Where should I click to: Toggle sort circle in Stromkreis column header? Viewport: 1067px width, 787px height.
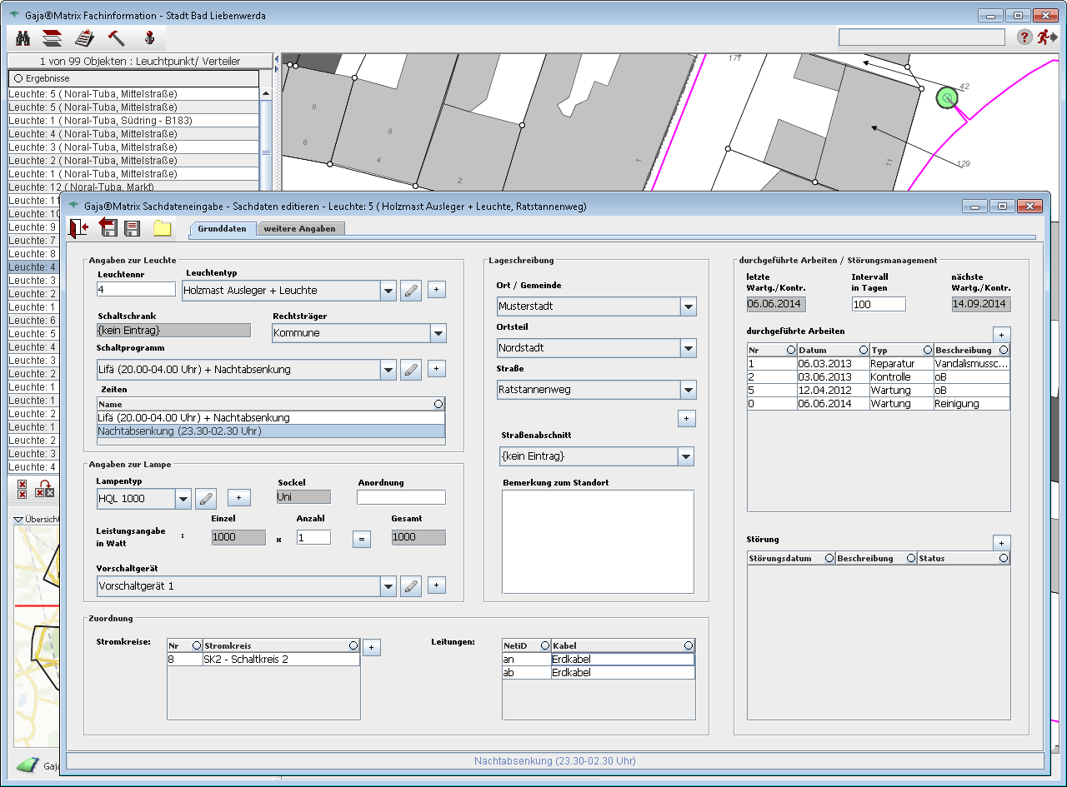click(x=353, y=645)
